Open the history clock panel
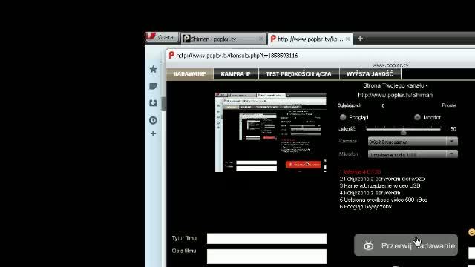 153,120
